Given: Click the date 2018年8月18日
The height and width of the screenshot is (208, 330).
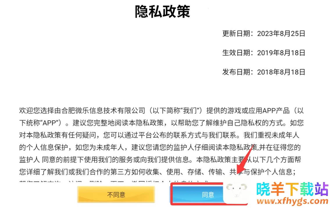Looking at the screenshot, I should coord(281,72).
